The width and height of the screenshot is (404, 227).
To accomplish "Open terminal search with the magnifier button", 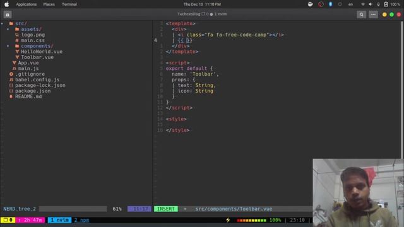I will [x=361, y=15].
